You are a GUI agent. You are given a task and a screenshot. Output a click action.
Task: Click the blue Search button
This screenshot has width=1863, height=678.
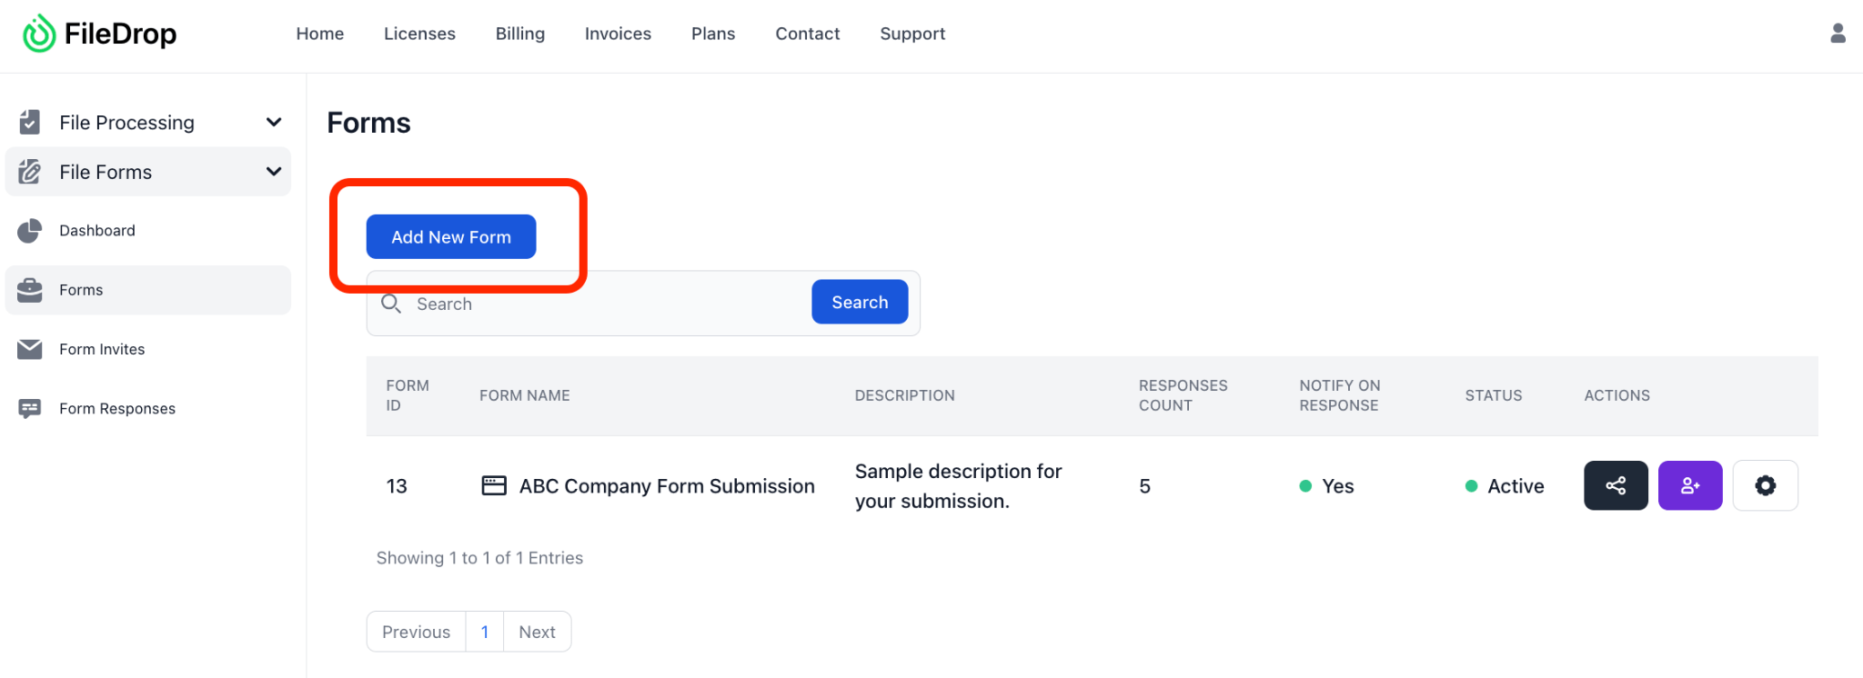[859, 302]
